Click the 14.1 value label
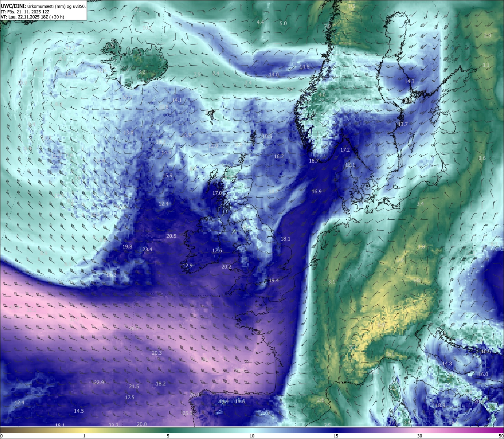The height and width of the screenshot is (439, 504). pyautogui.click(x=177, y=100)
